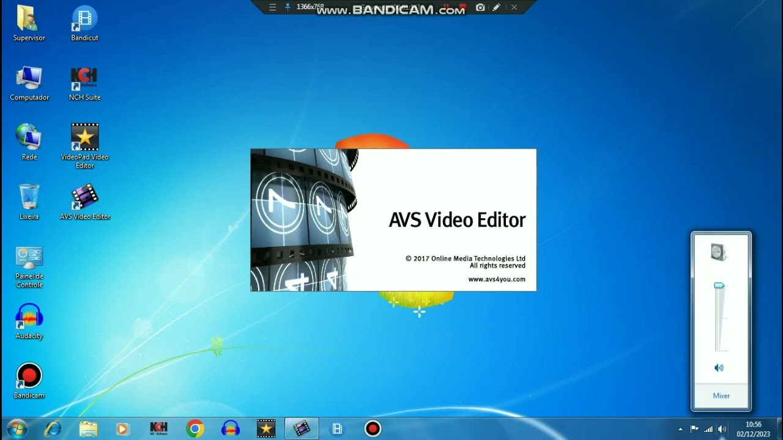Select the Painel de Controle desktop icon
The width and height of the screenshot is (783, 440).
tap(29, 266)
